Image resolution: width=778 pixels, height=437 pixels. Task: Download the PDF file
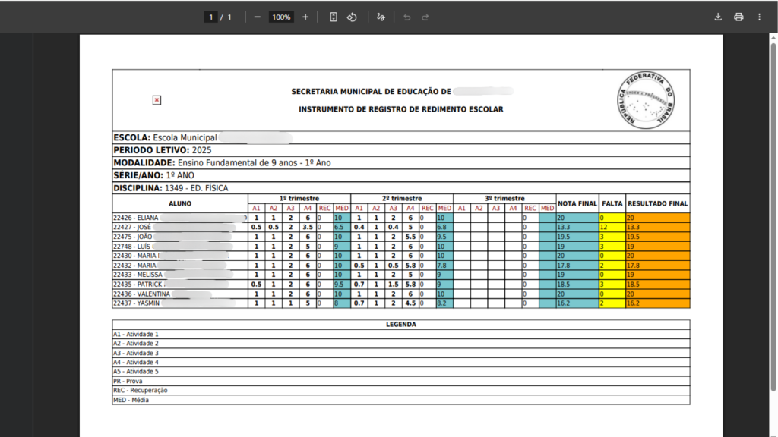(x=718, y=17)
